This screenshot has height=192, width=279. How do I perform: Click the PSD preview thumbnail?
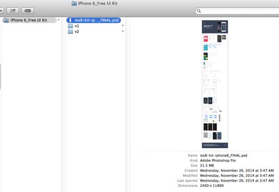click(215, 84)
